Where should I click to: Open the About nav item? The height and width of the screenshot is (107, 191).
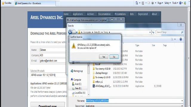coord(154,14)
